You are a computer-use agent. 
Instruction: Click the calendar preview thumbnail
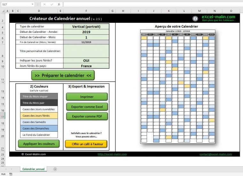click(x=178, y=86)
